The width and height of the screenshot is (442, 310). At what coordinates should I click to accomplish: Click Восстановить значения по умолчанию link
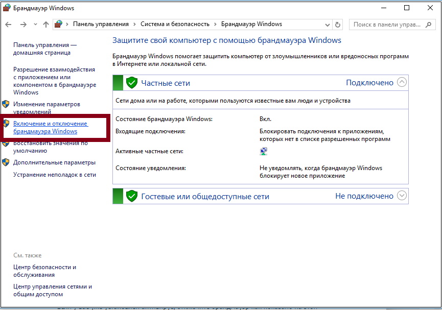click(x=50, y=147)
